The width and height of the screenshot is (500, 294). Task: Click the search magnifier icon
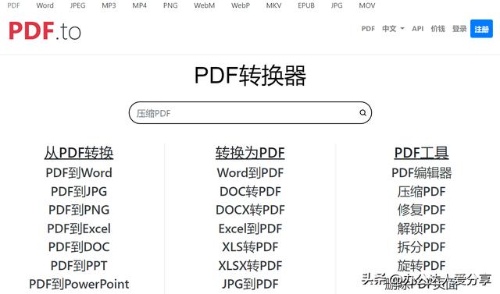(x=362, y=112)
